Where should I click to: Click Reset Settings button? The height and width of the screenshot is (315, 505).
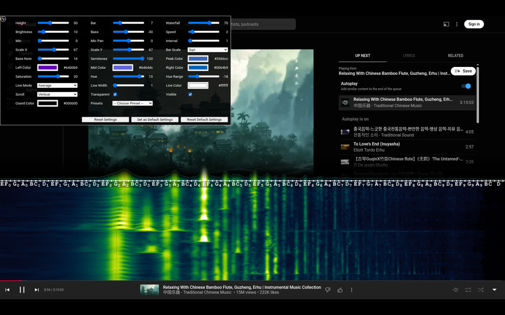click(105, 119)
